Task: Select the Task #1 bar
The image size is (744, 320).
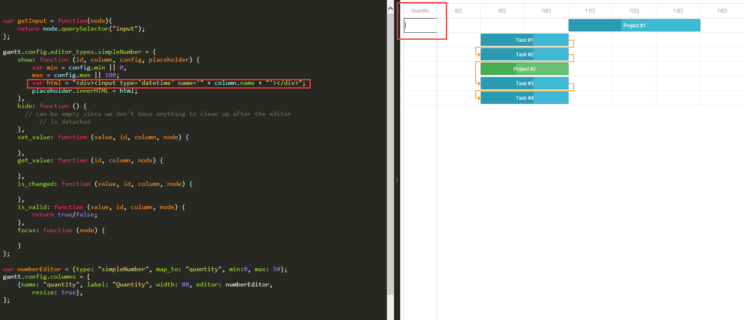Action: (524, 40)
